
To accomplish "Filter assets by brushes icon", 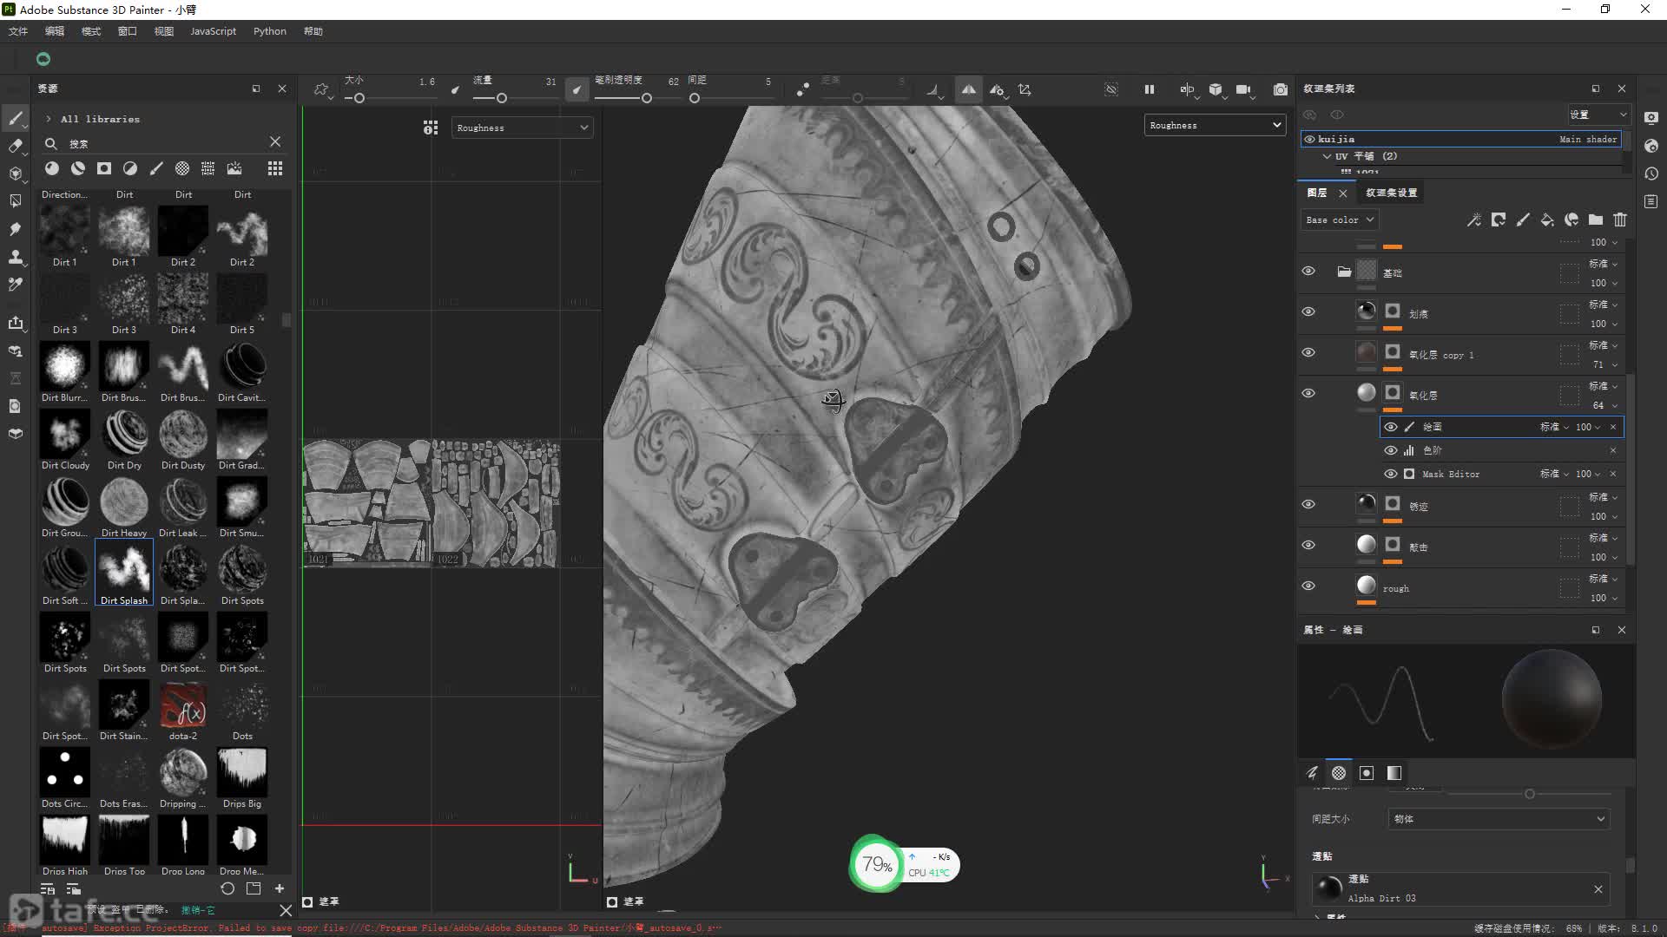I will [156, 168].
